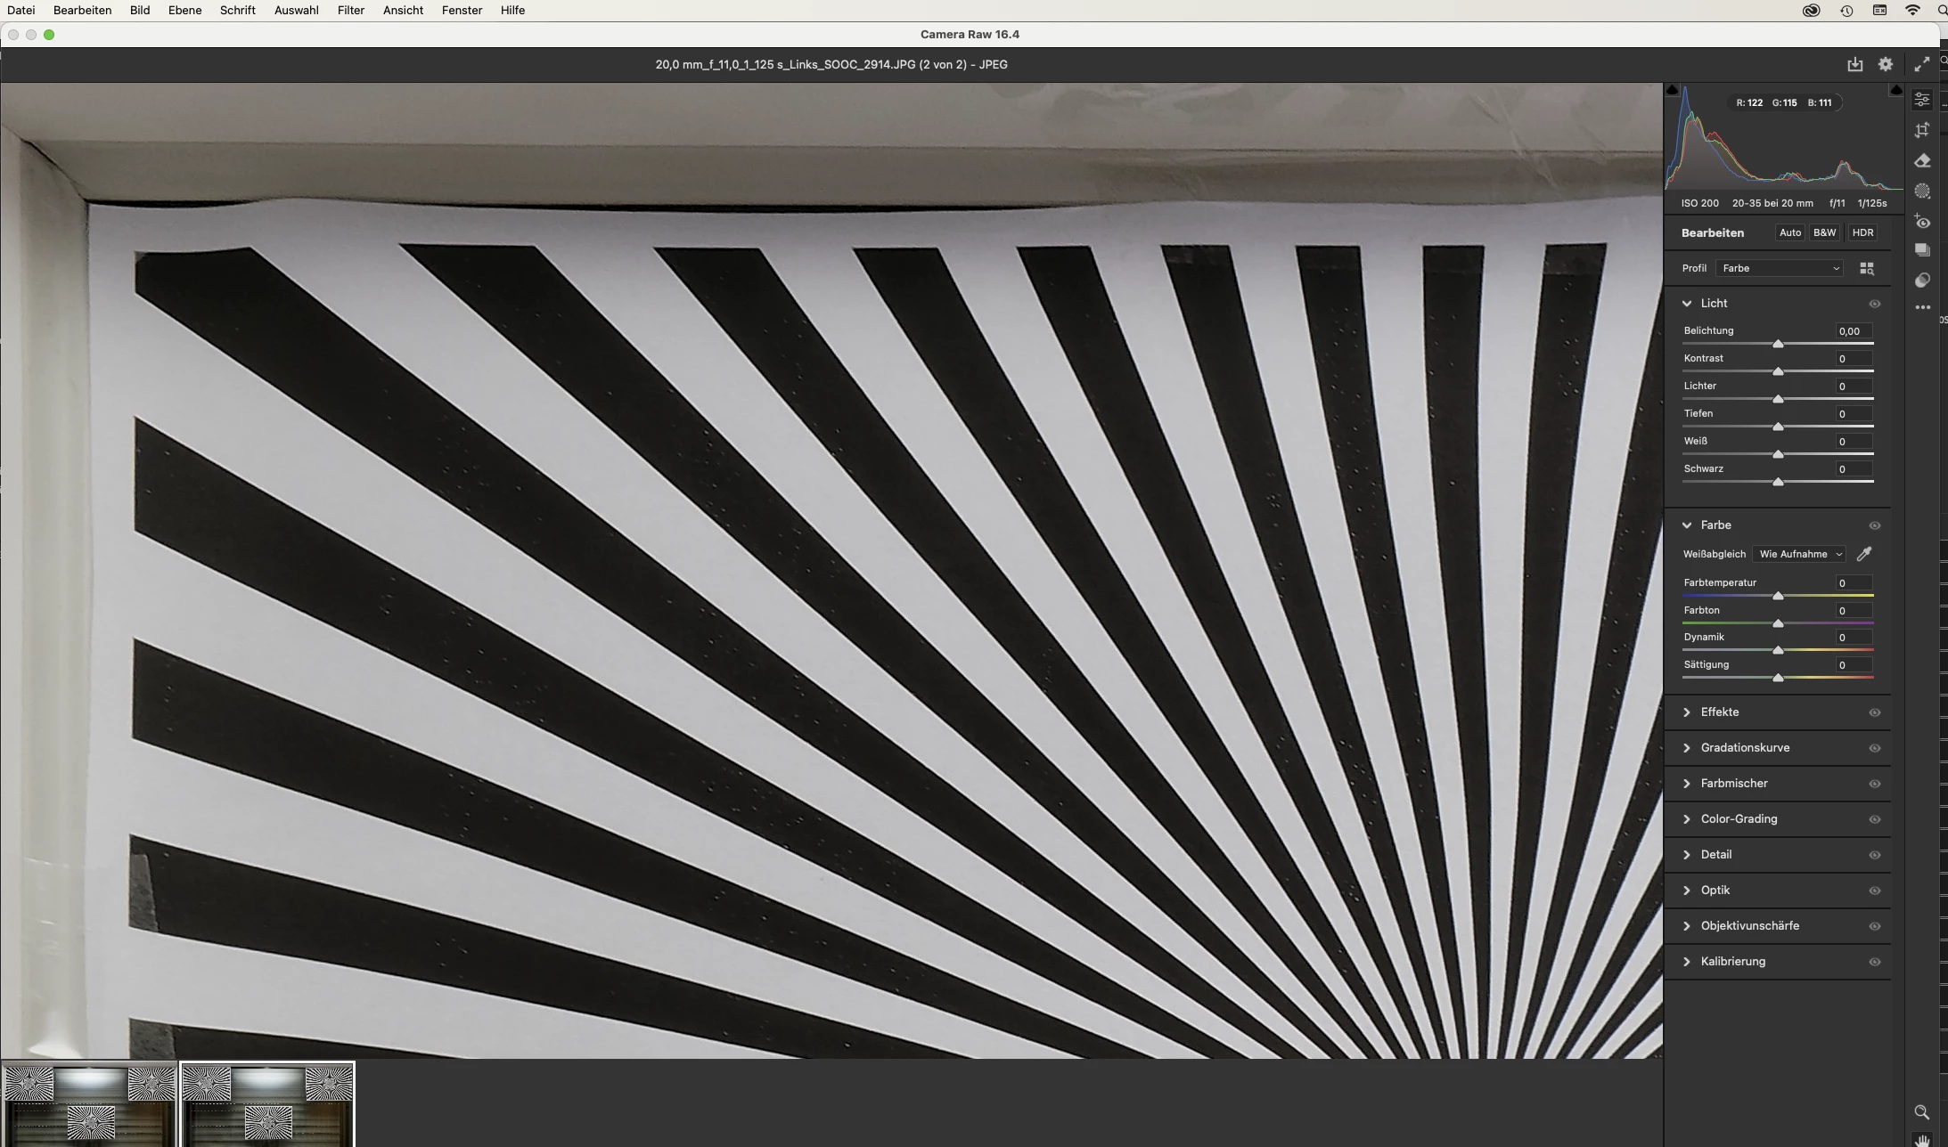This screenshot has width=1948, height=1147.
Task: Open Camera Raw preferences gear
Action: [x=1885, y=64]
